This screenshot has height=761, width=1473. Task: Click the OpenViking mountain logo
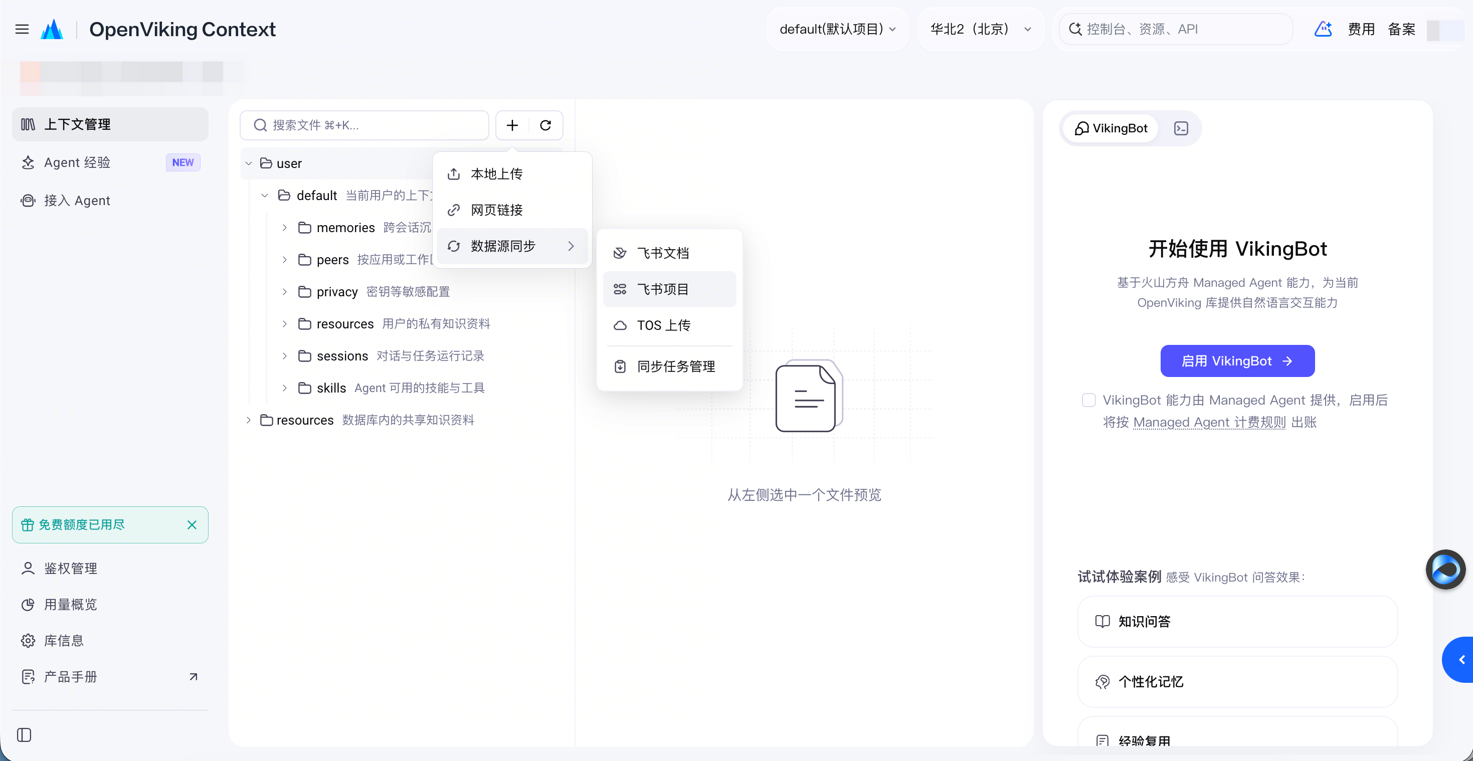click(x=52, y=29)
